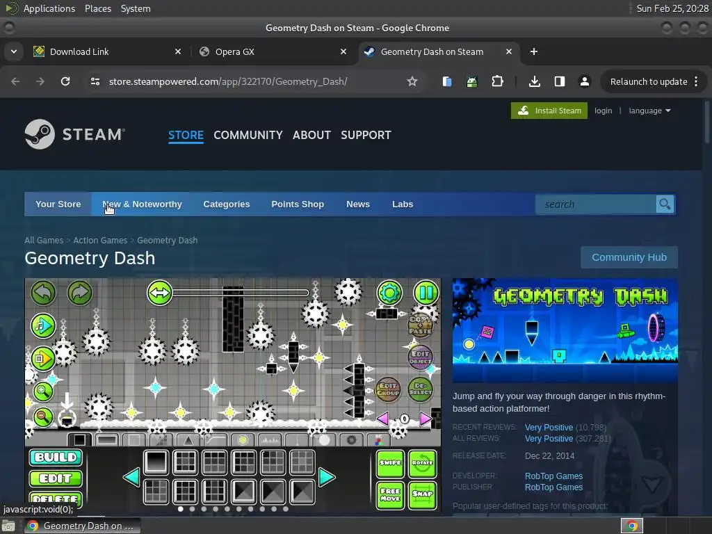Open the ABOUT section
This screenshot has height=534, width=712.
311,136
